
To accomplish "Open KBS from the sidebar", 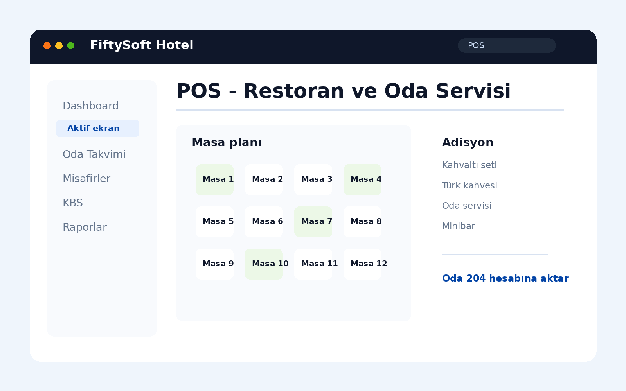I will [73, 203].
